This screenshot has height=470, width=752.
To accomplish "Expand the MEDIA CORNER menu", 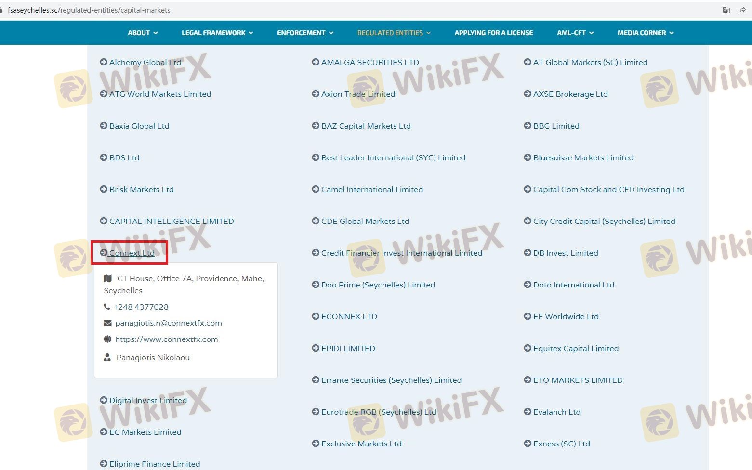I will pyautogui.click(x=646, y=33).
